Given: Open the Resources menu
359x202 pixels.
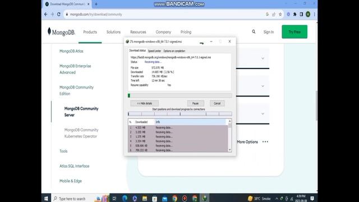Looking at the screenshot, I should pyautogui.click(x=138, y=32).
